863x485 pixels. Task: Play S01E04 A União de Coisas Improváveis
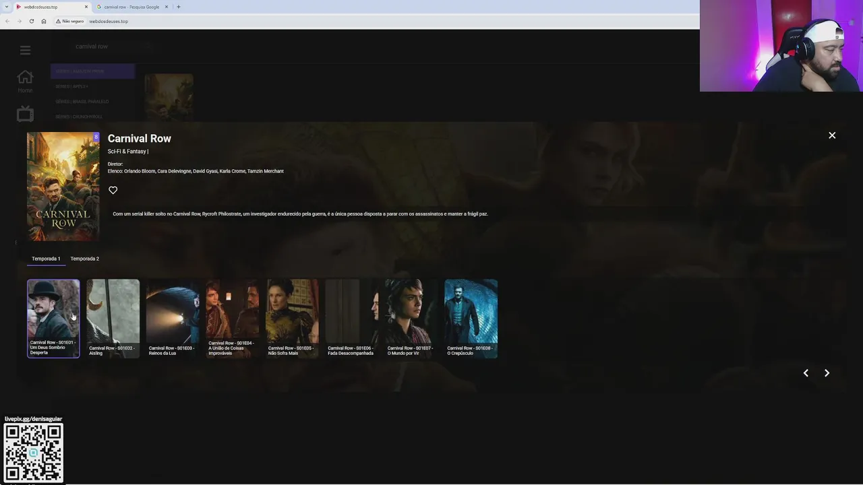click(x=232, y=319)
